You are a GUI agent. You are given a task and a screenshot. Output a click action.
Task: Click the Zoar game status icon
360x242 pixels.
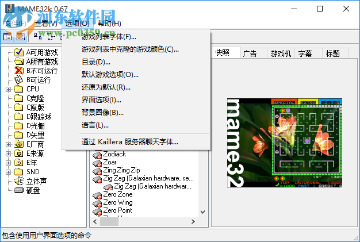(97, 163)
